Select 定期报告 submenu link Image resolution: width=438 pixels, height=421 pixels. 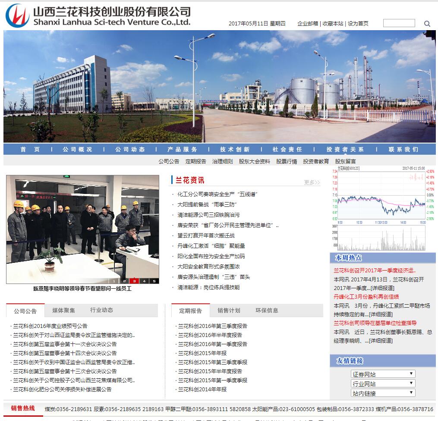click(195, 161)
